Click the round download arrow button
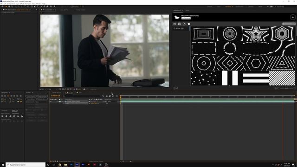The image size is (297, 167). click(293, 17)
